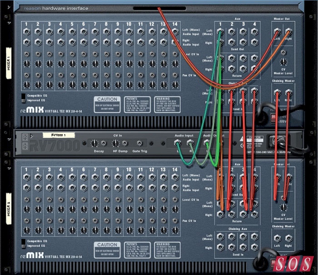Image resolution: width=318 pixels, height=275 pixels.
Task: Click Mixer 1 Chaining Master Left jack
Action: pos(277,93)
